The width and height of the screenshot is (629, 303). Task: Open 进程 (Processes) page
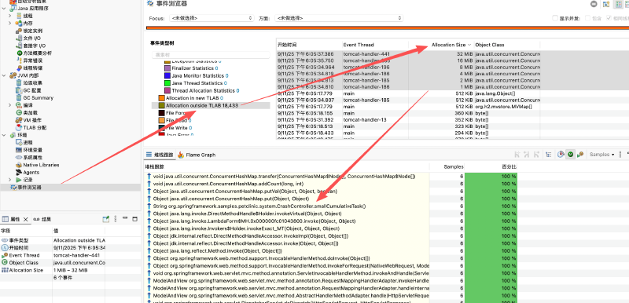tap(28, 143)
